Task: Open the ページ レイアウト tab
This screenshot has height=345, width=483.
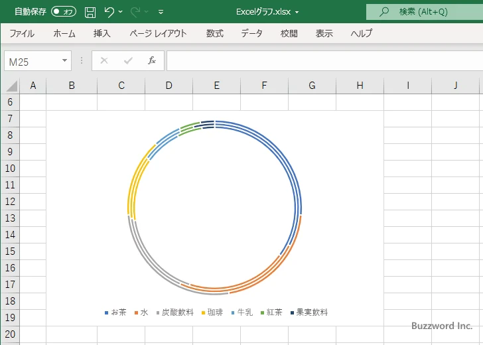Action: 159,33
